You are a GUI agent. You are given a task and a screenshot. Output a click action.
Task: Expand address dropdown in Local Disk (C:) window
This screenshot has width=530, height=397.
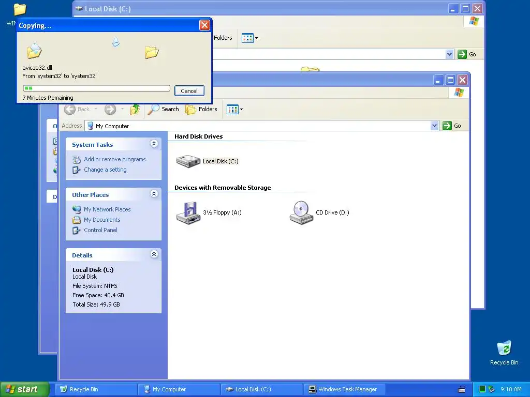(449, 54)
